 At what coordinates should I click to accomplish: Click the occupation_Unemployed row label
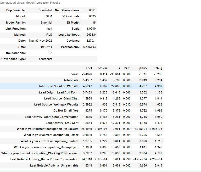point(46,147)
